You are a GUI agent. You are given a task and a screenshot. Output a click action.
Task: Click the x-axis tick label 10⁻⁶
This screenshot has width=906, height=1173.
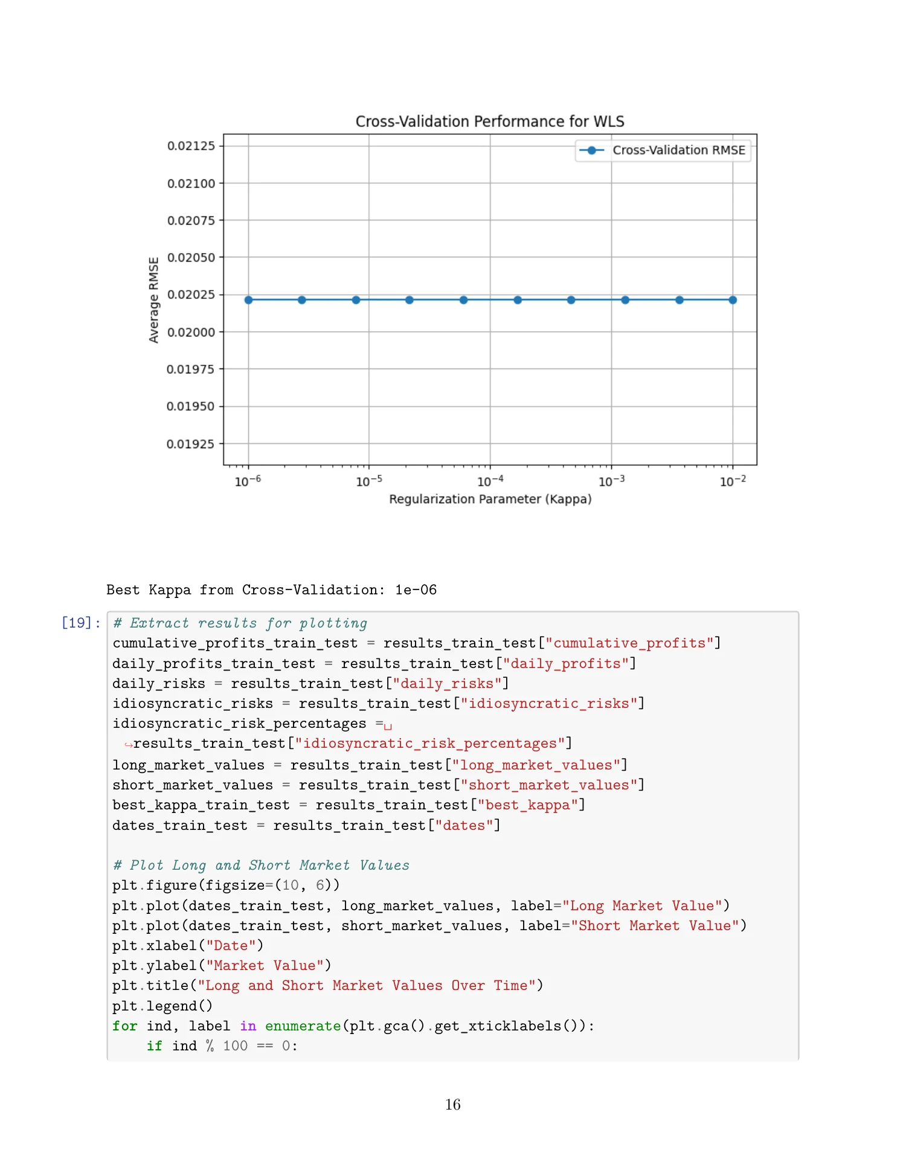click(x=248, y=481)
